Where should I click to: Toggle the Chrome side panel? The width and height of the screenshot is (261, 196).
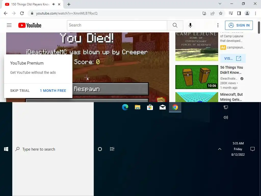239,13
